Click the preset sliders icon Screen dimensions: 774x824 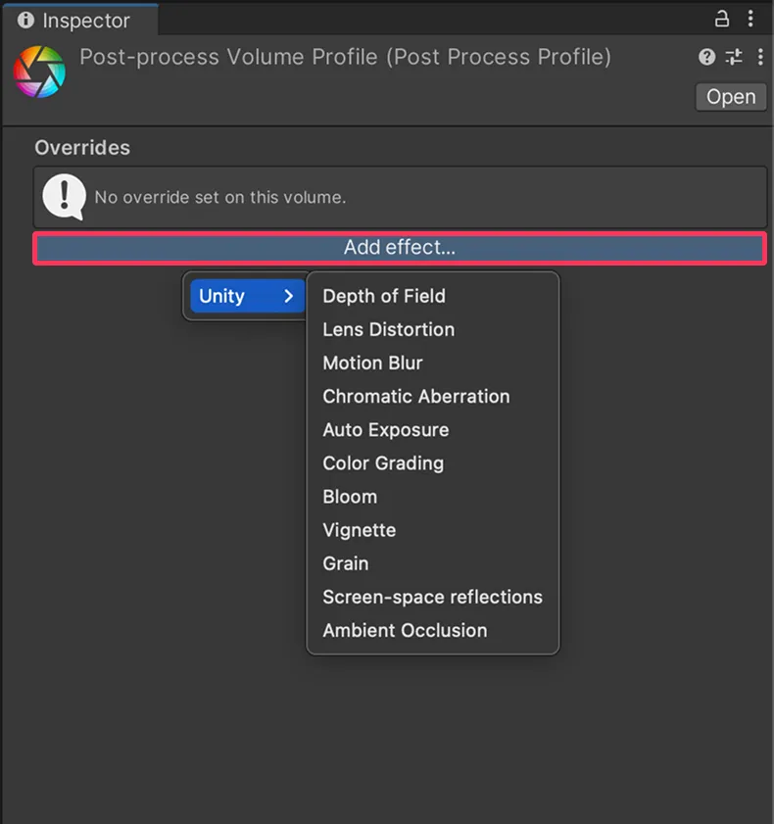coord(734,57)
